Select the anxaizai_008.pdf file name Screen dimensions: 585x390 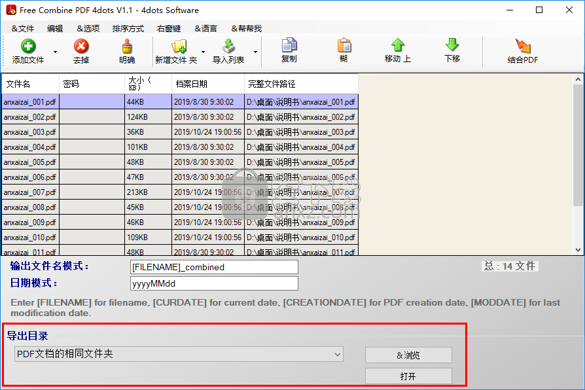pos(30,207)
